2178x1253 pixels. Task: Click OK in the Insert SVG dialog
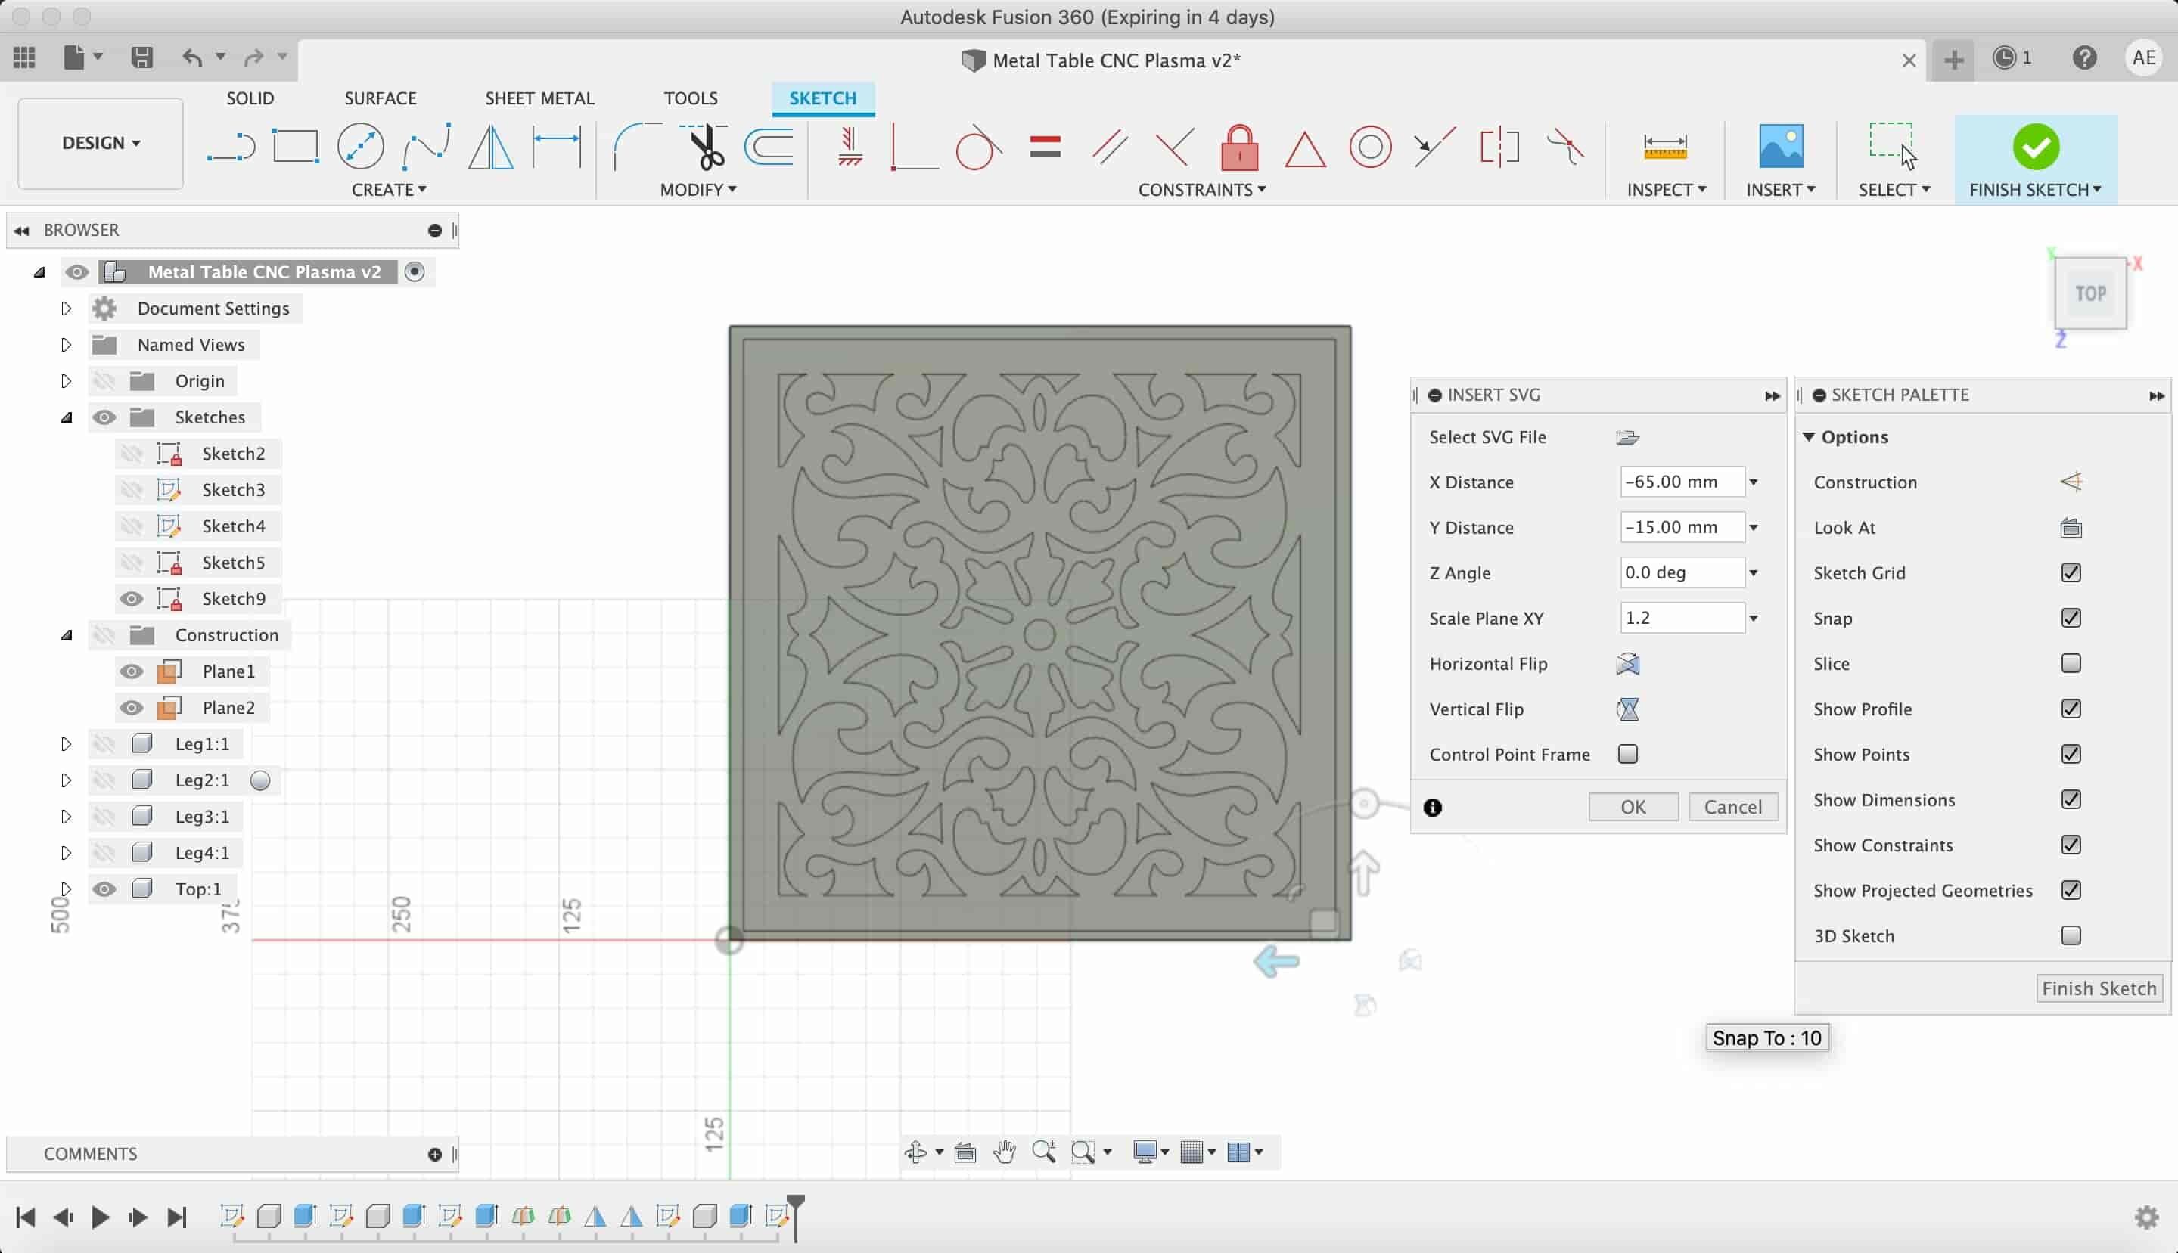(1633, 807)
